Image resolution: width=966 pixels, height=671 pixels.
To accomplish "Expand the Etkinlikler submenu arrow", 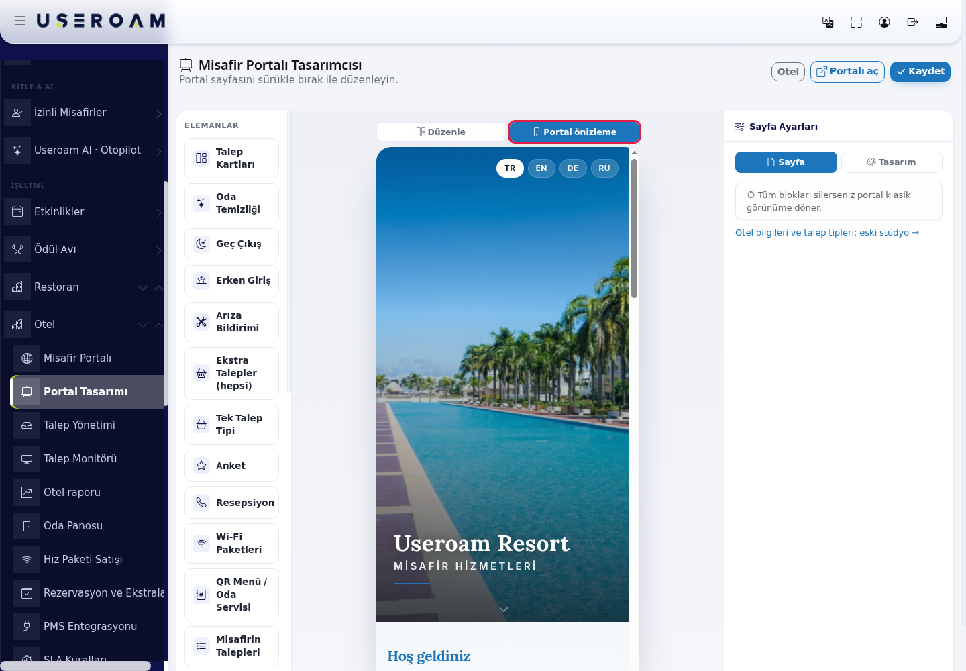I will tap(159, 213).
